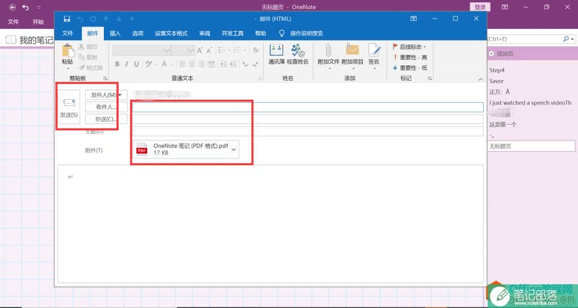Select the Savor page in OneNote
This screenshot has height=308, width=578.
tap(496, 81)
